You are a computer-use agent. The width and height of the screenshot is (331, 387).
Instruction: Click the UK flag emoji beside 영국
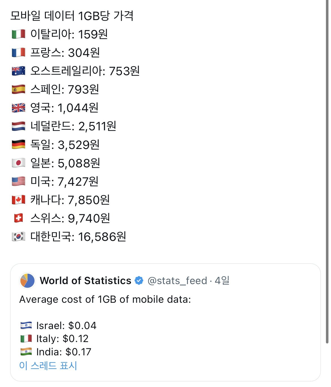tap(18, 108)
